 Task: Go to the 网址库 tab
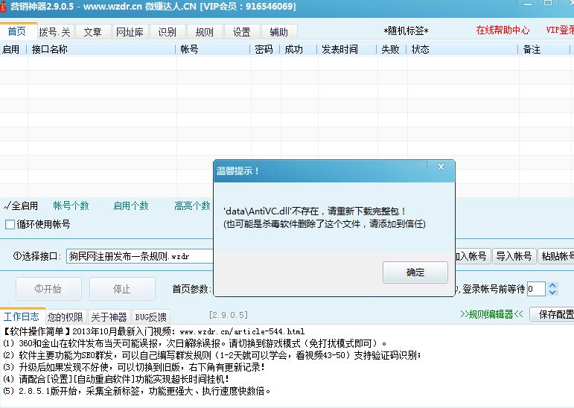[130, 32]
